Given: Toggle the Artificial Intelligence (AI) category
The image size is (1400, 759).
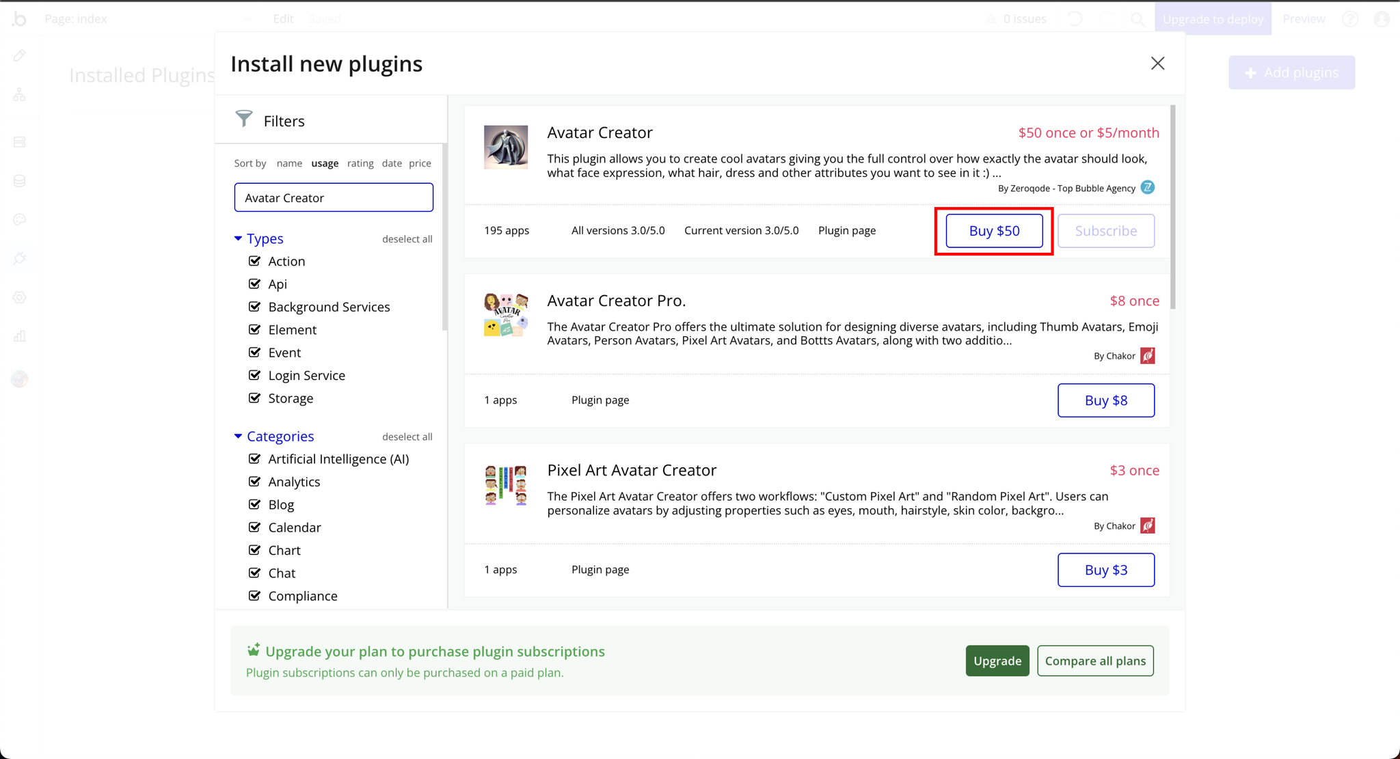Looking at the screenshot, I should tap(255, 459).
